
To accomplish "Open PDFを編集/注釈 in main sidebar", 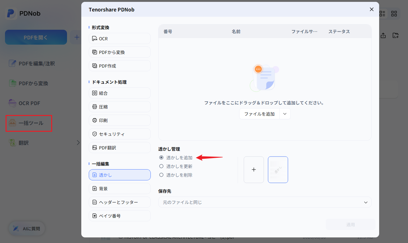I will coord(32,64).
